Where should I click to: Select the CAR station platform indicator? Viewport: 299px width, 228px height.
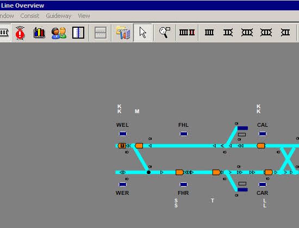[263, 184]
